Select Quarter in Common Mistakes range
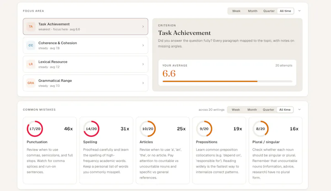 click(x=268, y=110)
